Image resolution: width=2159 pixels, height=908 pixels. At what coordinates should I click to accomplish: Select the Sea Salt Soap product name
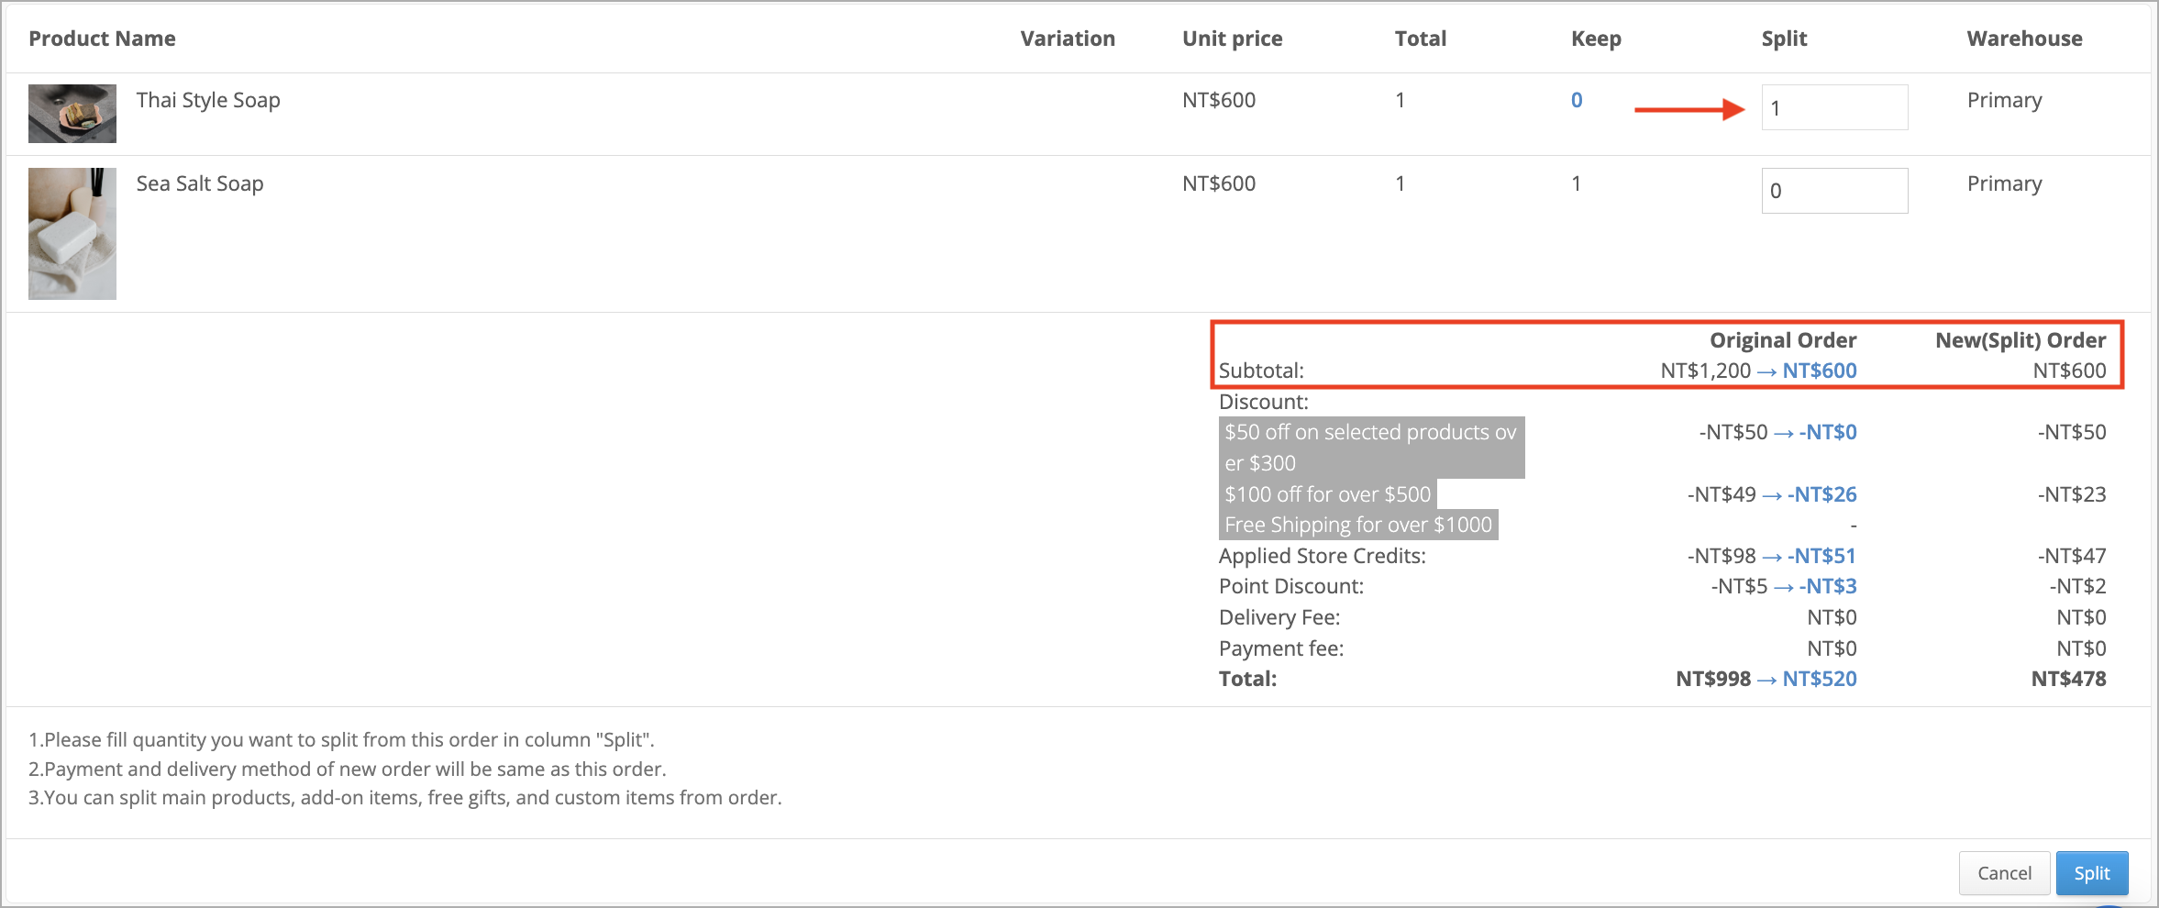pos(200,183)
